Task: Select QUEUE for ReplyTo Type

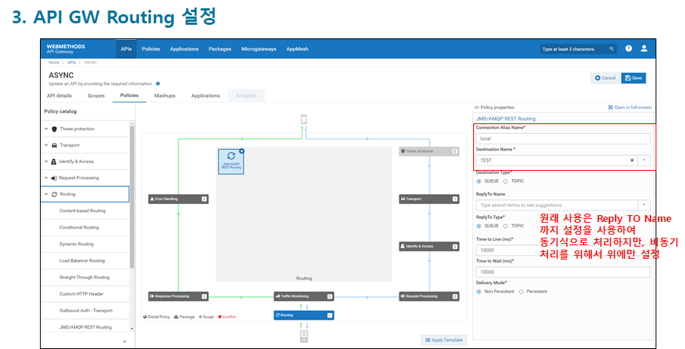Action: (x=479, y=226)
